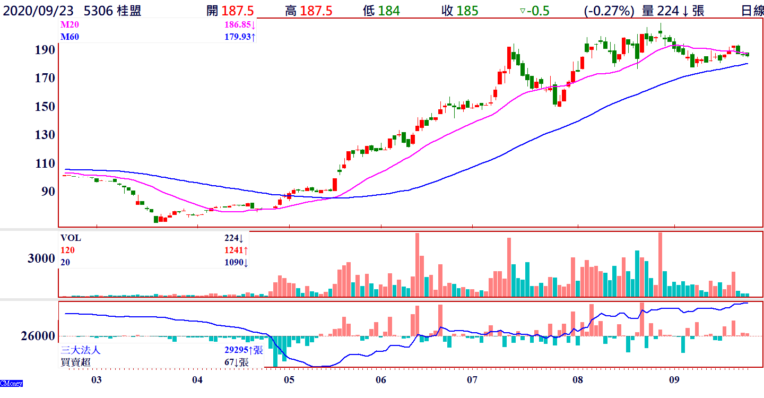
Task: Click the 26000 axis label in bottom panel
Action: point(38,336)
